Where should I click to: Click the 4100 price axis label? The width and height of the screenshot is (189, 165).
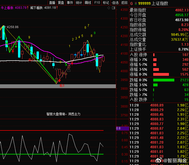124,53
